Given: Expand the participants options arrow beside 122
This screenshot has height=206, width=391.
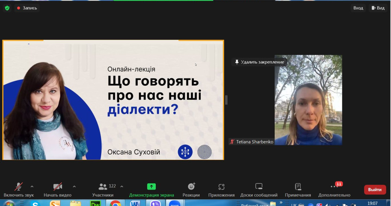Looking at the screenshot, I should [x=122, y=186].
